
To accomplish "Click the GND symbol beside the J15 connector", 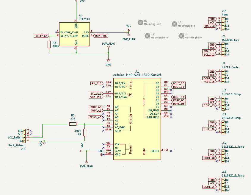I will (44, 143).
